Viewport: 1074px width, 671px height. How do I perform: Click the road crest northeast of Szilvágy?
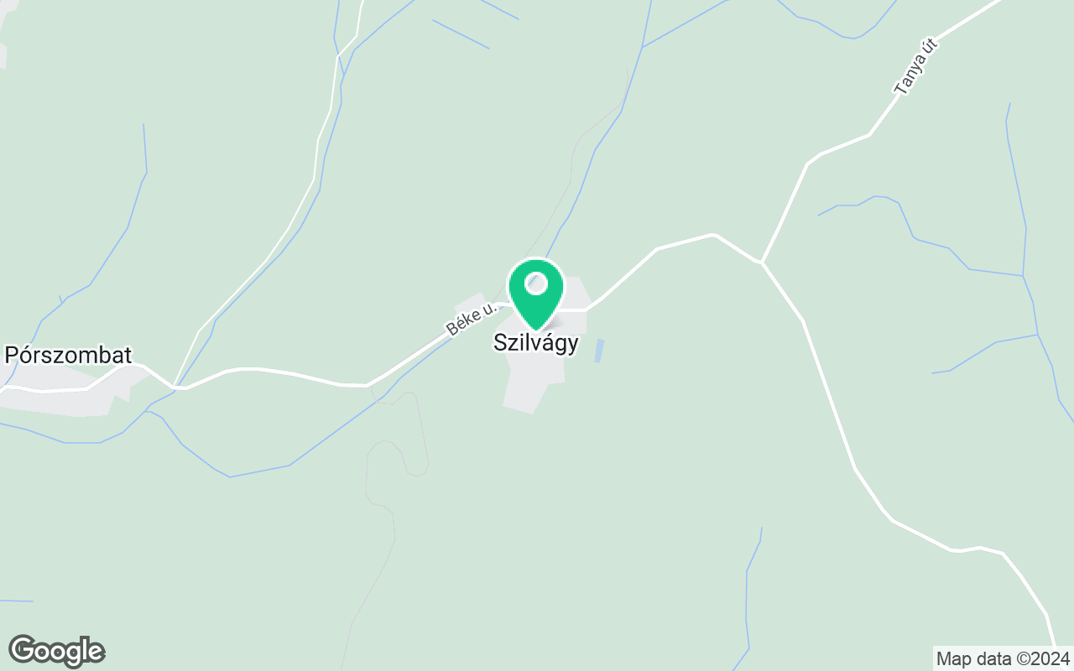[712, 235]
